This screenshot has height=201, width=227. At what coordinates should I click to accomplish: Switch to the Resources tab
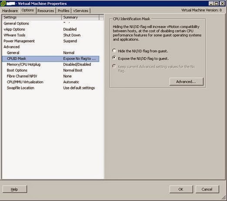(x=46, y=11)
